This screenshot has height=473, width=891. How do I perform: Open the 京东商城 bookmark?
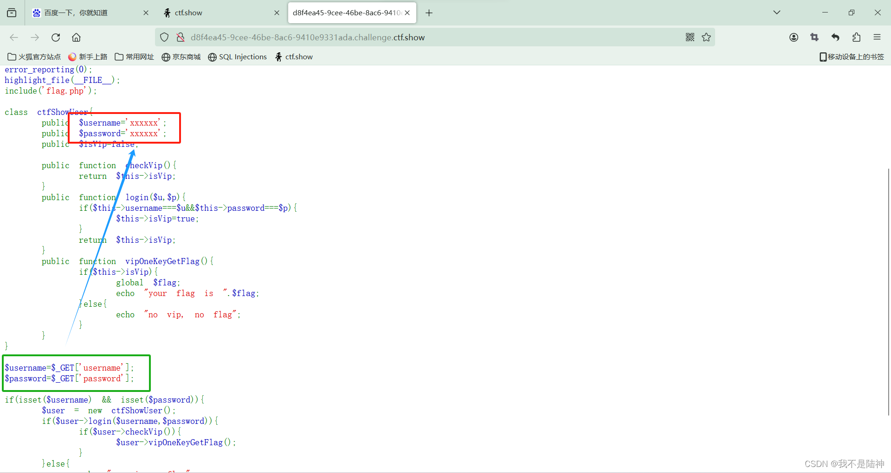(181, 57)
